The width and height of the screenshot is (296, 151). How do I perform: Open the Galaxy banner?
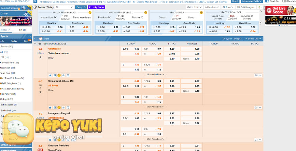tap(16, 13)
